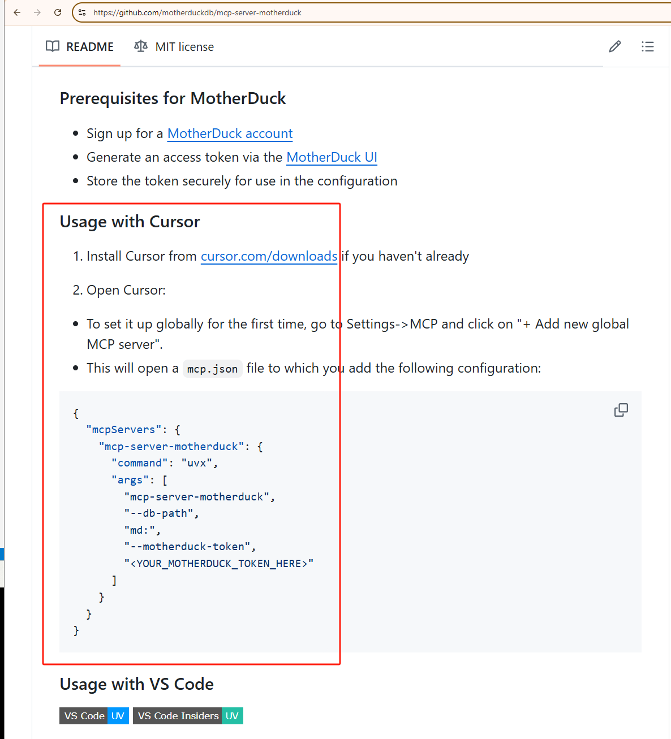Switch to the README tab
Viewport: 671px width, 739px height.
pos(89,47)
